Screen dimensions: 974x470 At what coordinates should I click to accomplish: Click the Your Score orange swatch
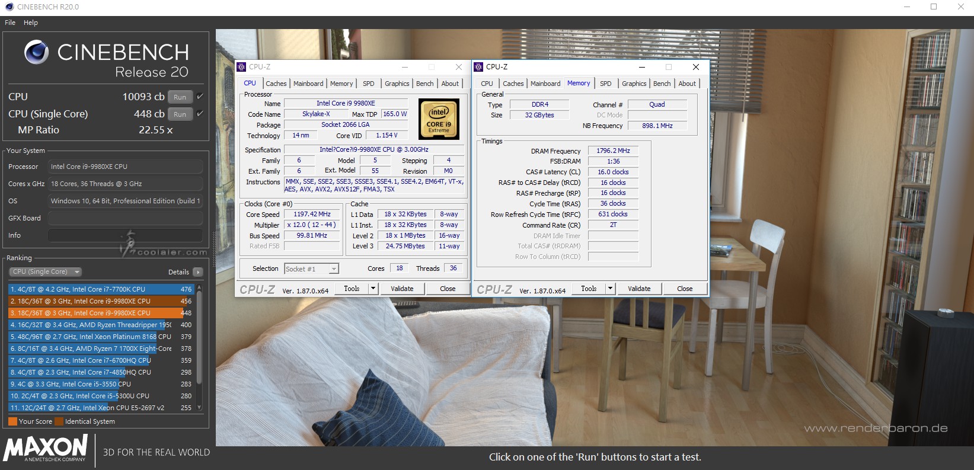click(12, 421)
